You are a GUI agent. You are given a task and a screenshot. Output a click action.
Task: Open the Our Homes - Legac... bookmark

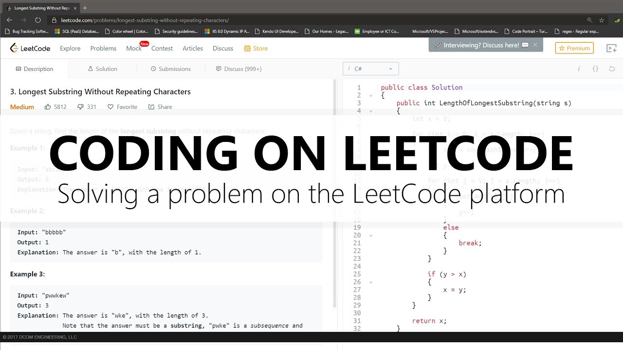click(327, 31)
